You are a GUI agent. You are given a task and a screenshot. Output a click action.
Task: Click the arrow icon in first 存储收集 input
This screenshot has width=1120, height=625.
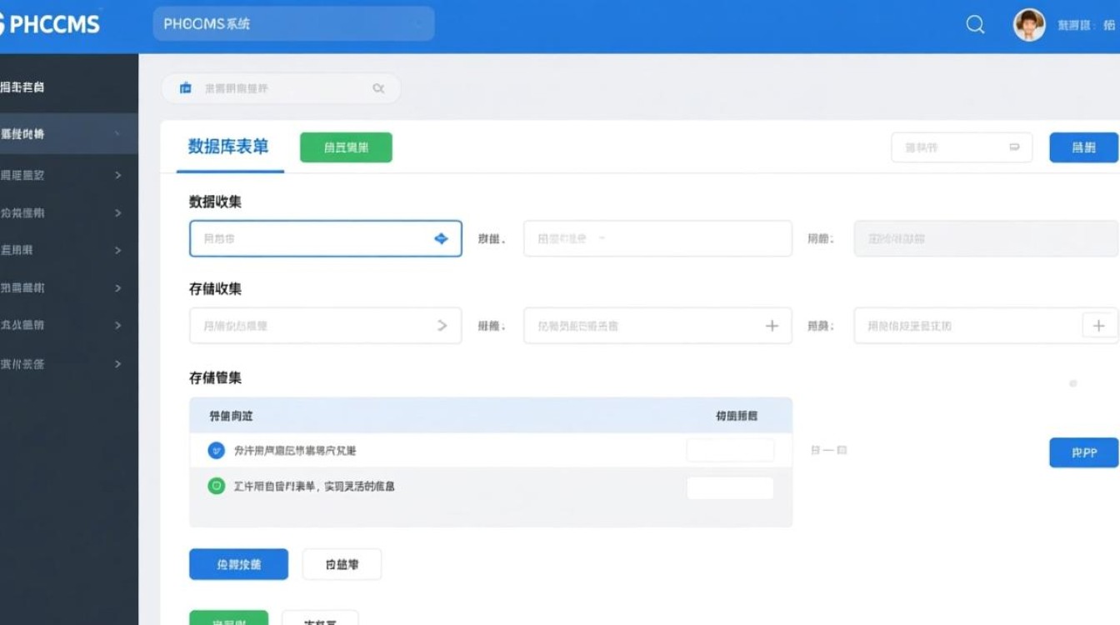tap(442, 325)
